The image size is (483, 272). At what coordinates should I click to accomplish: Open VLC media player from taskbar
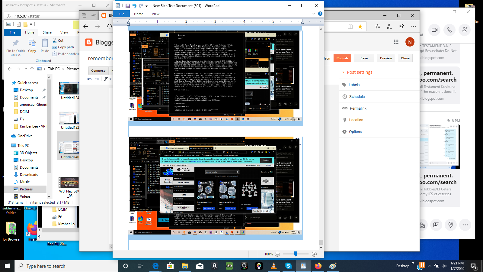click(x=274, y=266)
